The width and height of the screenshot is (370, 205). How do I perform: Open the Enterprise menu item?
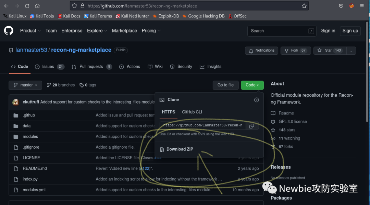72,31
